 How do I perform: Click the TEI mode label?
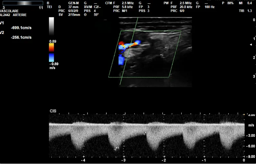49,7
